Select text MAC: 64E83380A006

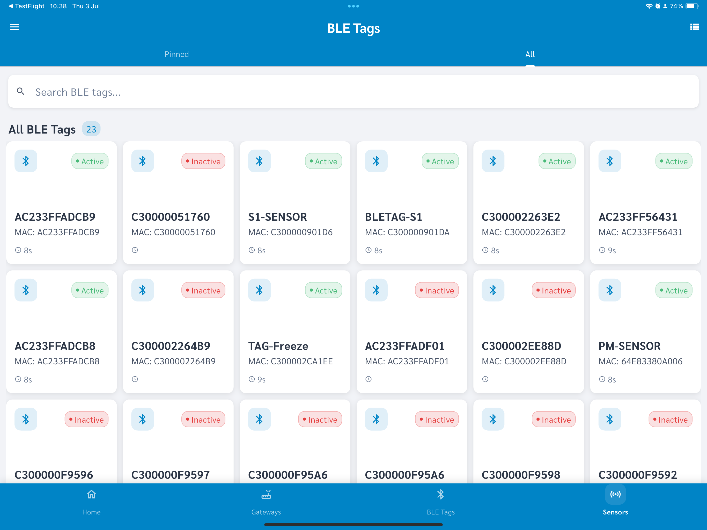(x=640, y=362)
